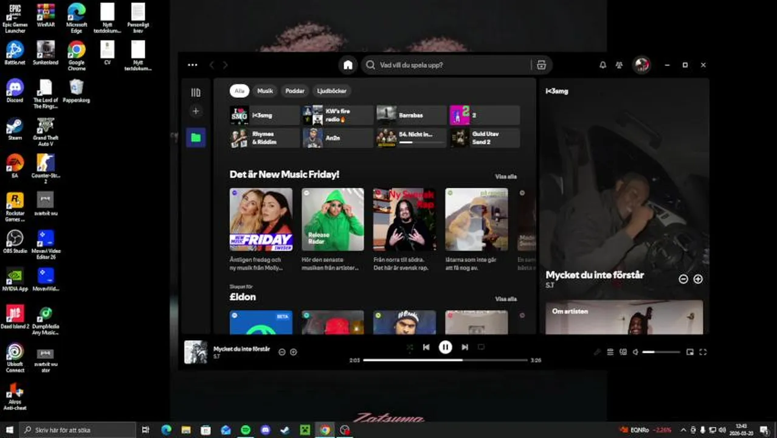Image resolution: width=777 pixels, height=438 pixels.
Task: Pause the current song
Action: (446, 347)
